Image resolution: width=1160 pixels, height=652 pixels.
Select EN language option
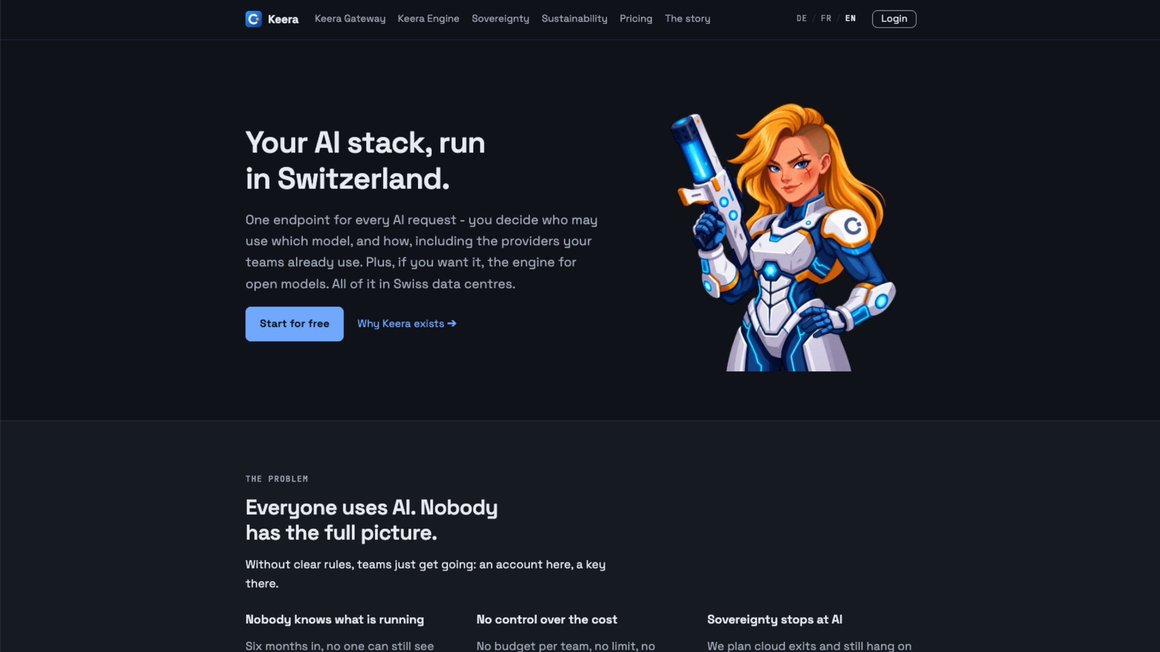(851, 19)
